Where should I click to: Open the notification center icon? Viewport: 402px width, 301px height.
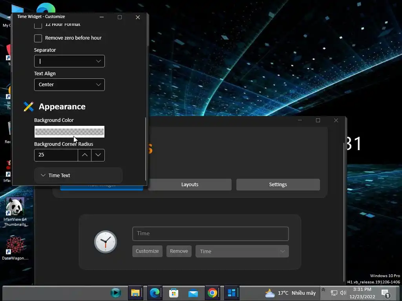click(386, 293)
